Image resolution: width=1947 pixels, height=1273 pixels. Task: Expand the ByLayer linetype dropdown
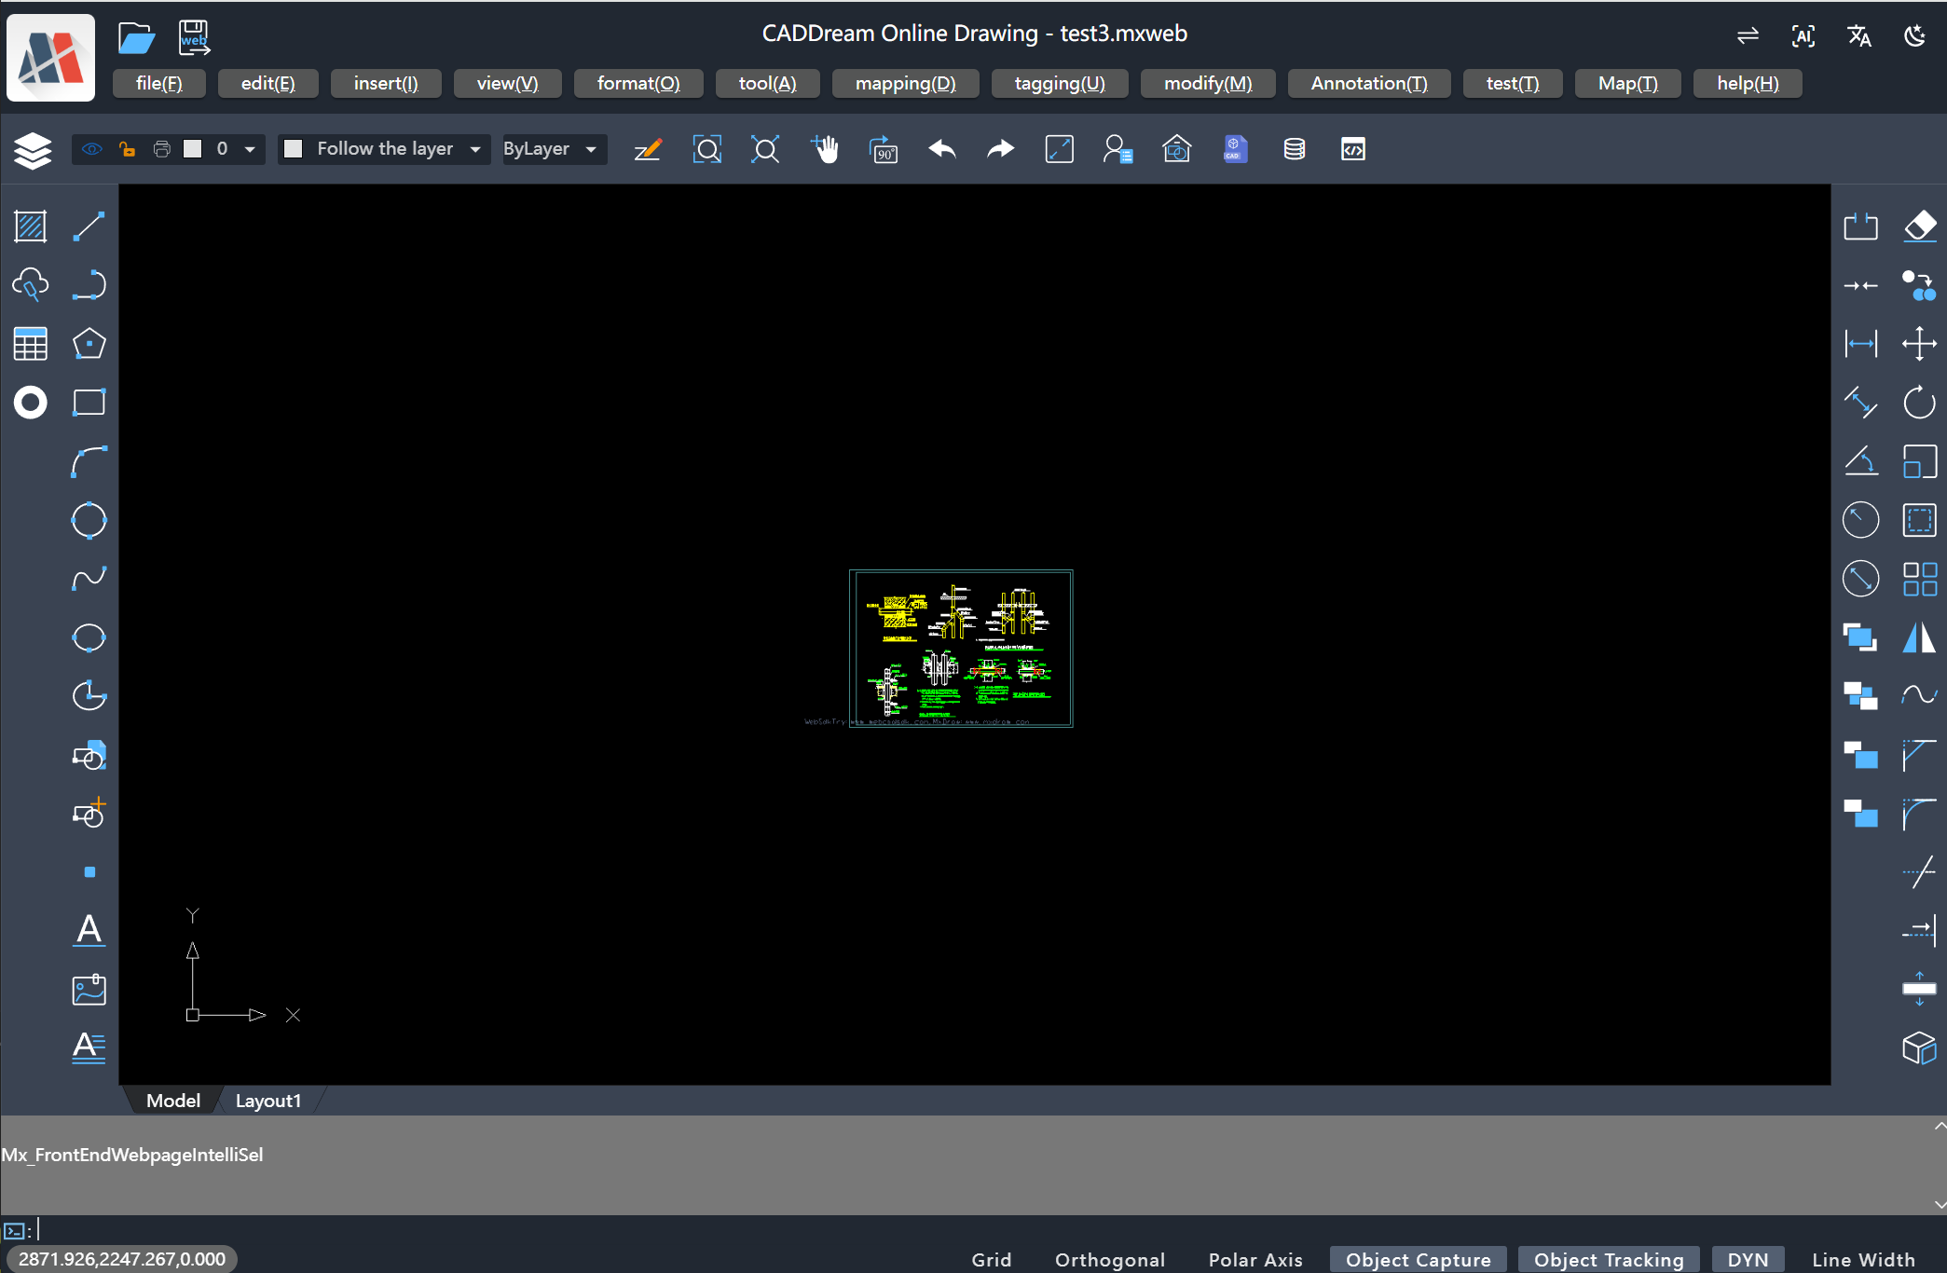(591, 149)
